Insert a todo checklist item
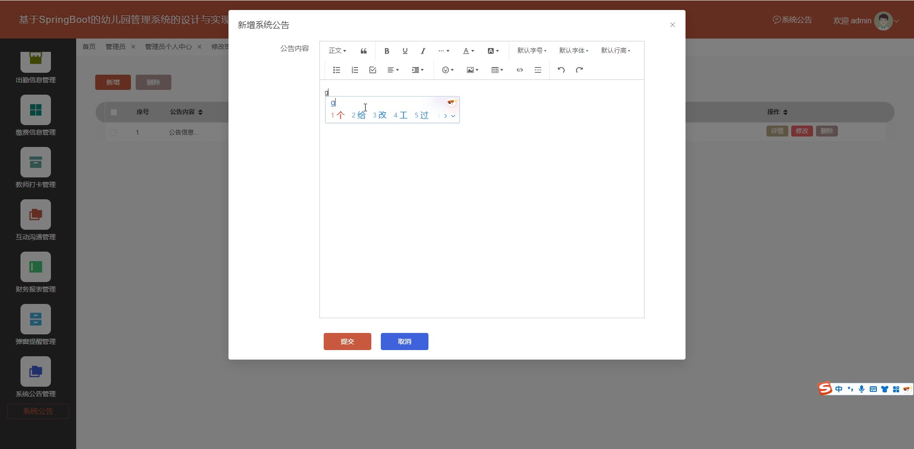Viewport: 914px width, 449px height. click(373, 70)
